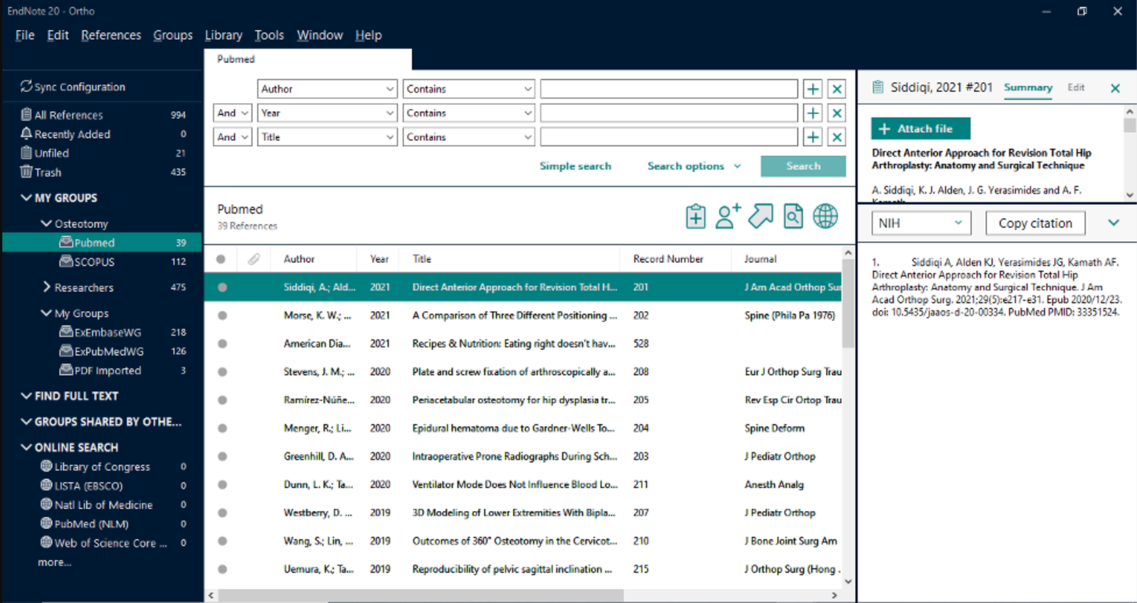1137x603 pixels.
Task: Open the References menu
Action: tap(111, 35)
